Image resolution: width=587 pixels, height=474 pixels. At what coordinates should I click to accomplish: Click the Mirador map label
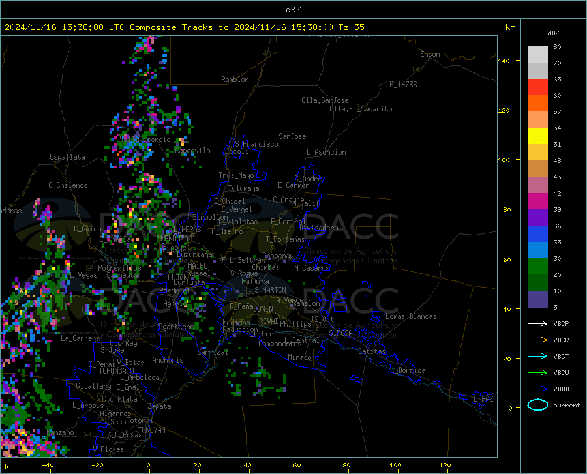coord(301,357)
